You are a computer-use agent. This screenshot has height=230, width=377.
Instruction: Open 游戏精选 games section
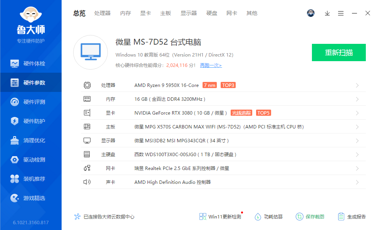[x=31, y=198]
